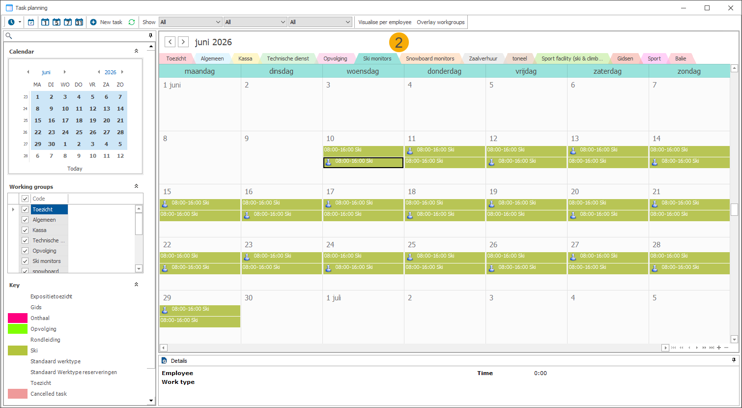Switch to the Technische dienst tab

coord(288,58)
